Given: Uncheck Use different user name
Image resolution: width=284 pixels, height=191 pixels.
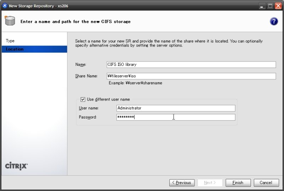Looking at the screenshot, I should point(83,99).
